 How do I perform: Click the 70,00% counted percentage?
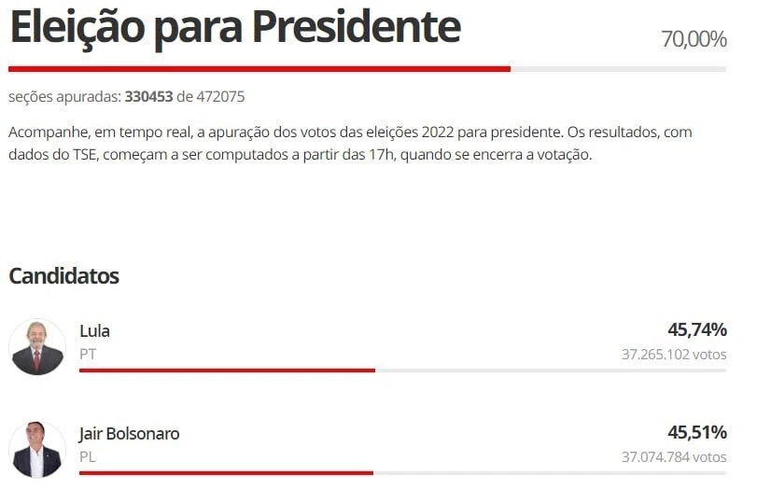[x=694, y=39]
